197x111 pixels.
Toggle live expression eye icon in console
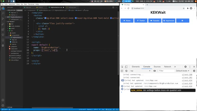point(154,71)
